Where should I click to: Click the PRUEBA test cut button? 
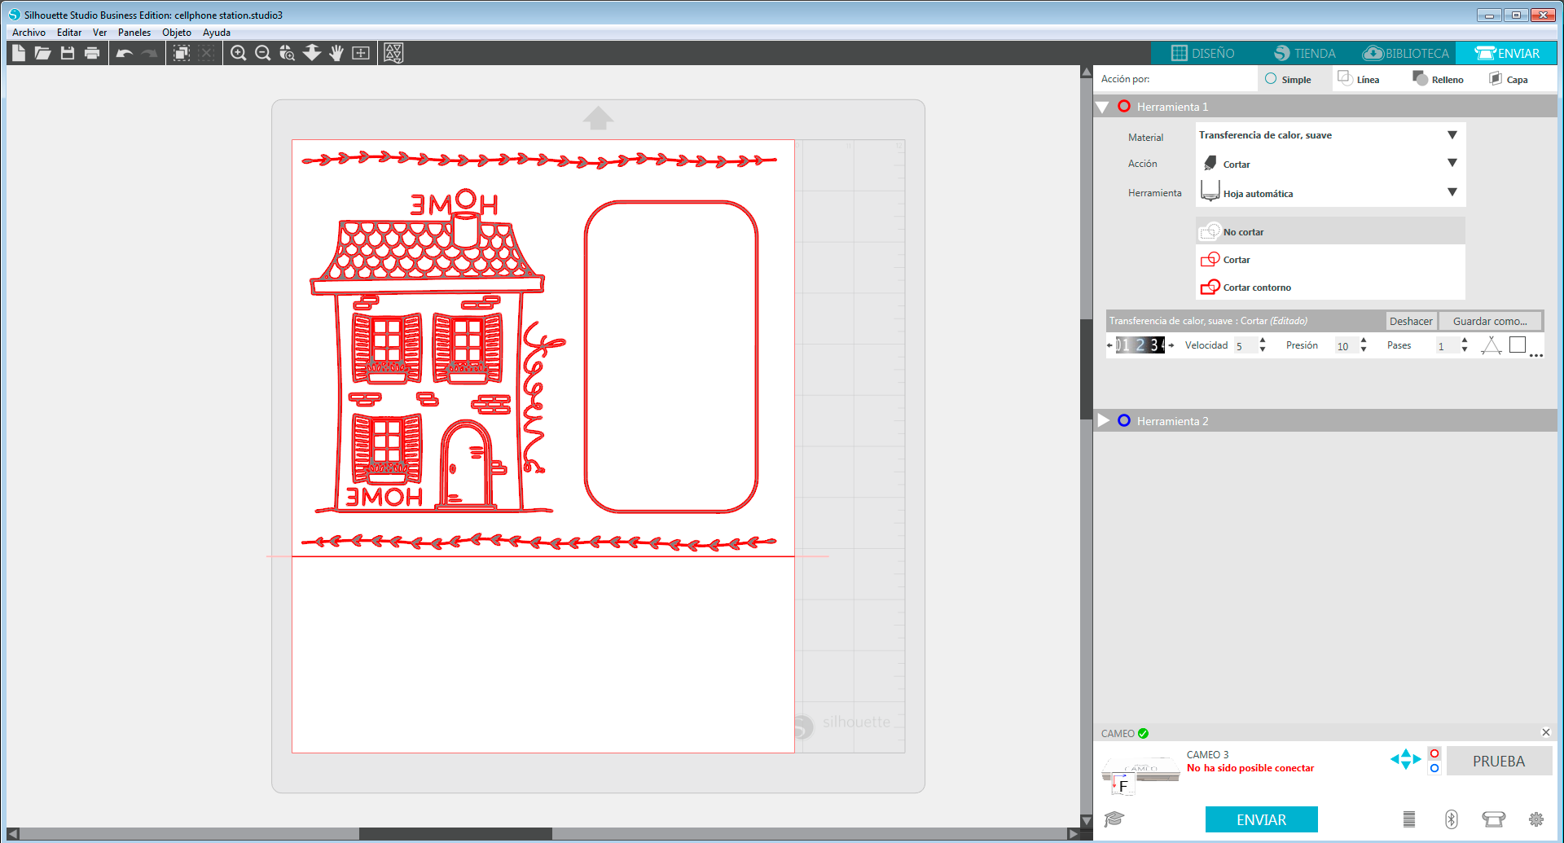point(1499,761)
